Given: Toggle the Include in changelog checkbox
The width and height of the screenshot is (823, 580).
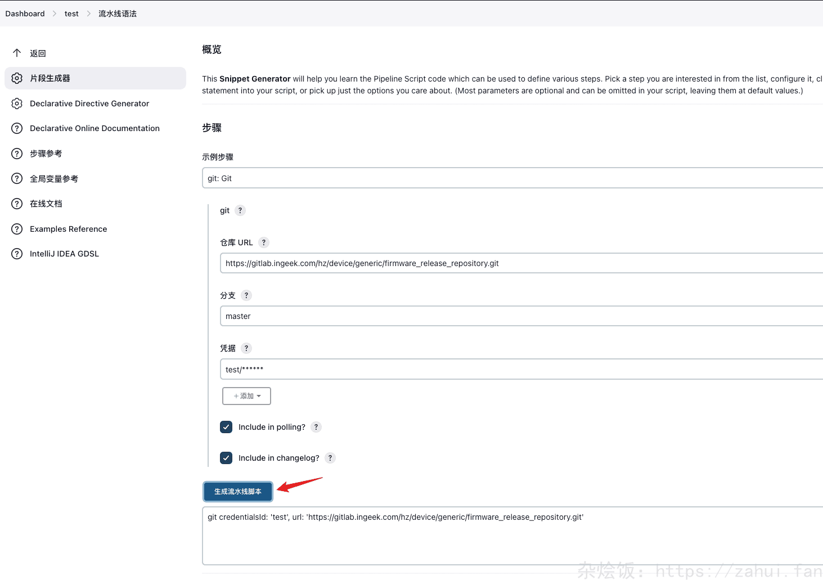Looking at the screenshot, I should tap(226, 458).
